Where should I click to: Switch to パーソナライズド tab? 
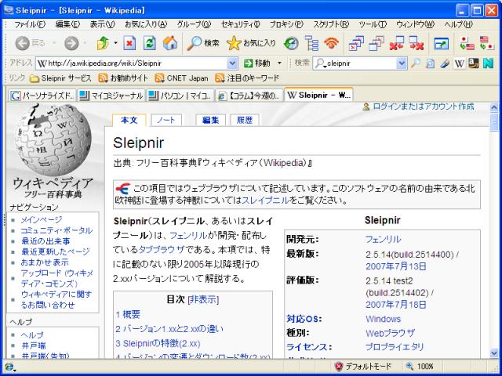point(42,96)
